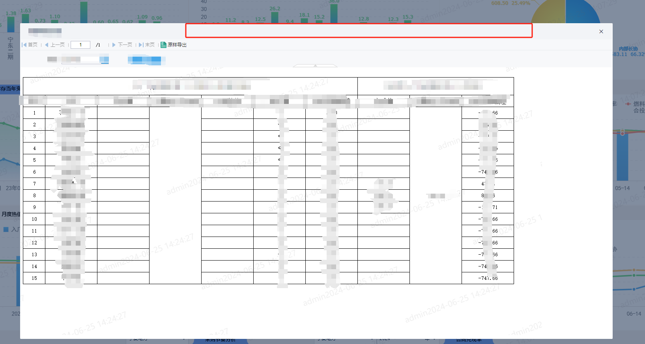This screenshot has height=344, width=645.
Task: Select row number 6 cell
Action: coord(34,172)
